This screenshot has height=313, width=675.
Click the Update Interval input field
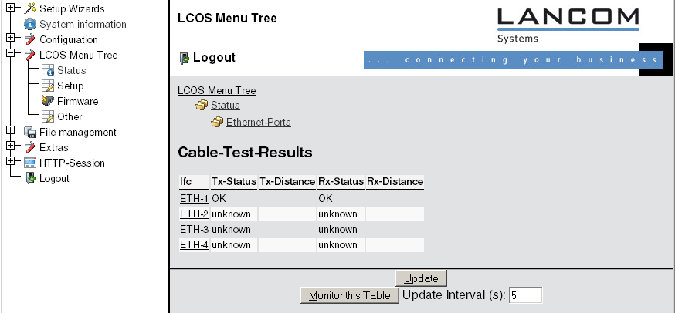[x=525, y=295]
